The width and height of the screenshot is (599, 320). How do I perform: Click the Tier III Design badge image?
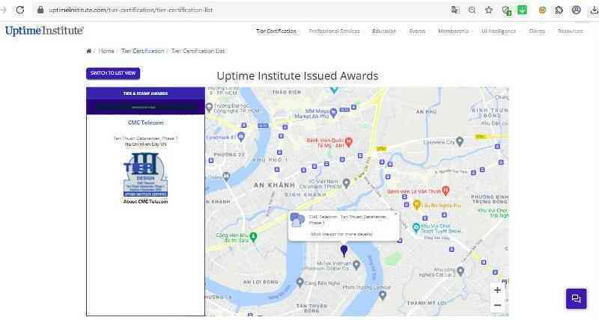pos(145,175)
